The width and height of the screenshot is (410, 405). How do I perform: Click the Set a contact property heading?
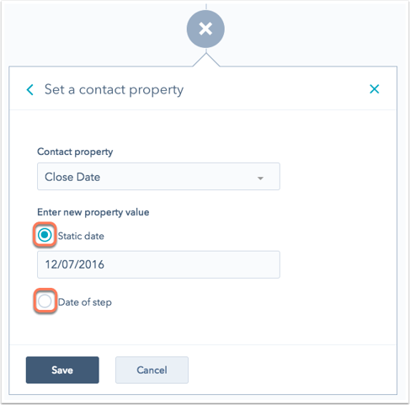tap(114, 90)
